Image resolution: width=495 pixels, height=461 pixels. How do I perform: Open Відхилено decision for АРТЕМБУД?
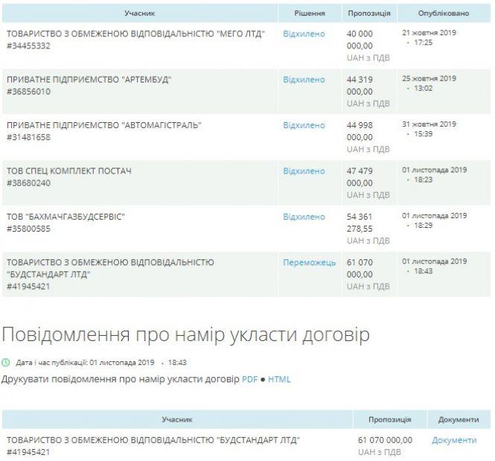[304, 80]
